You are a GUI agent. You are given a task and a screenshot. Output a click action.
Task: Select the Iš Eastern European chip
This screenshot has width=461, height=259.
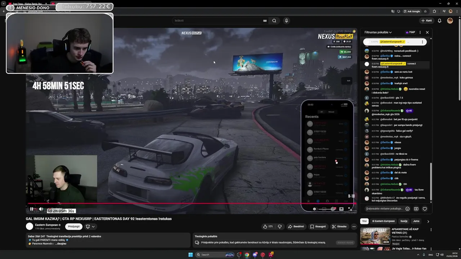click(383, 221)
